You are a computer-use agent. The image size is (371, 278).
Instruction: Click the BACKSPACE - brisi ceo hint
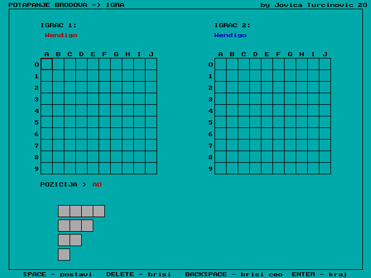(234, 274)
